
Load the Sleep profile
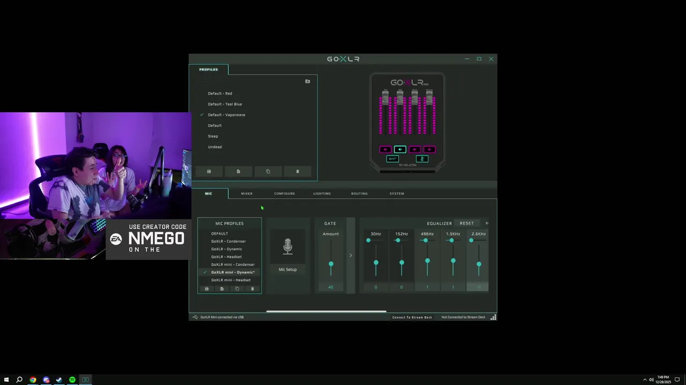point(213,136)
